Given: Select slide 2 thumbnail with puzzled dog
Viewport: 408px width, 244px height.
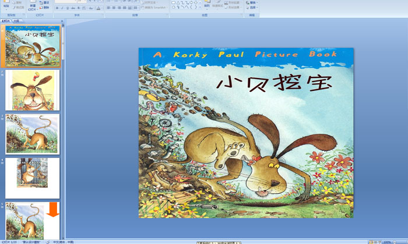Looking at the screenshot, I should tap(32, 90).
